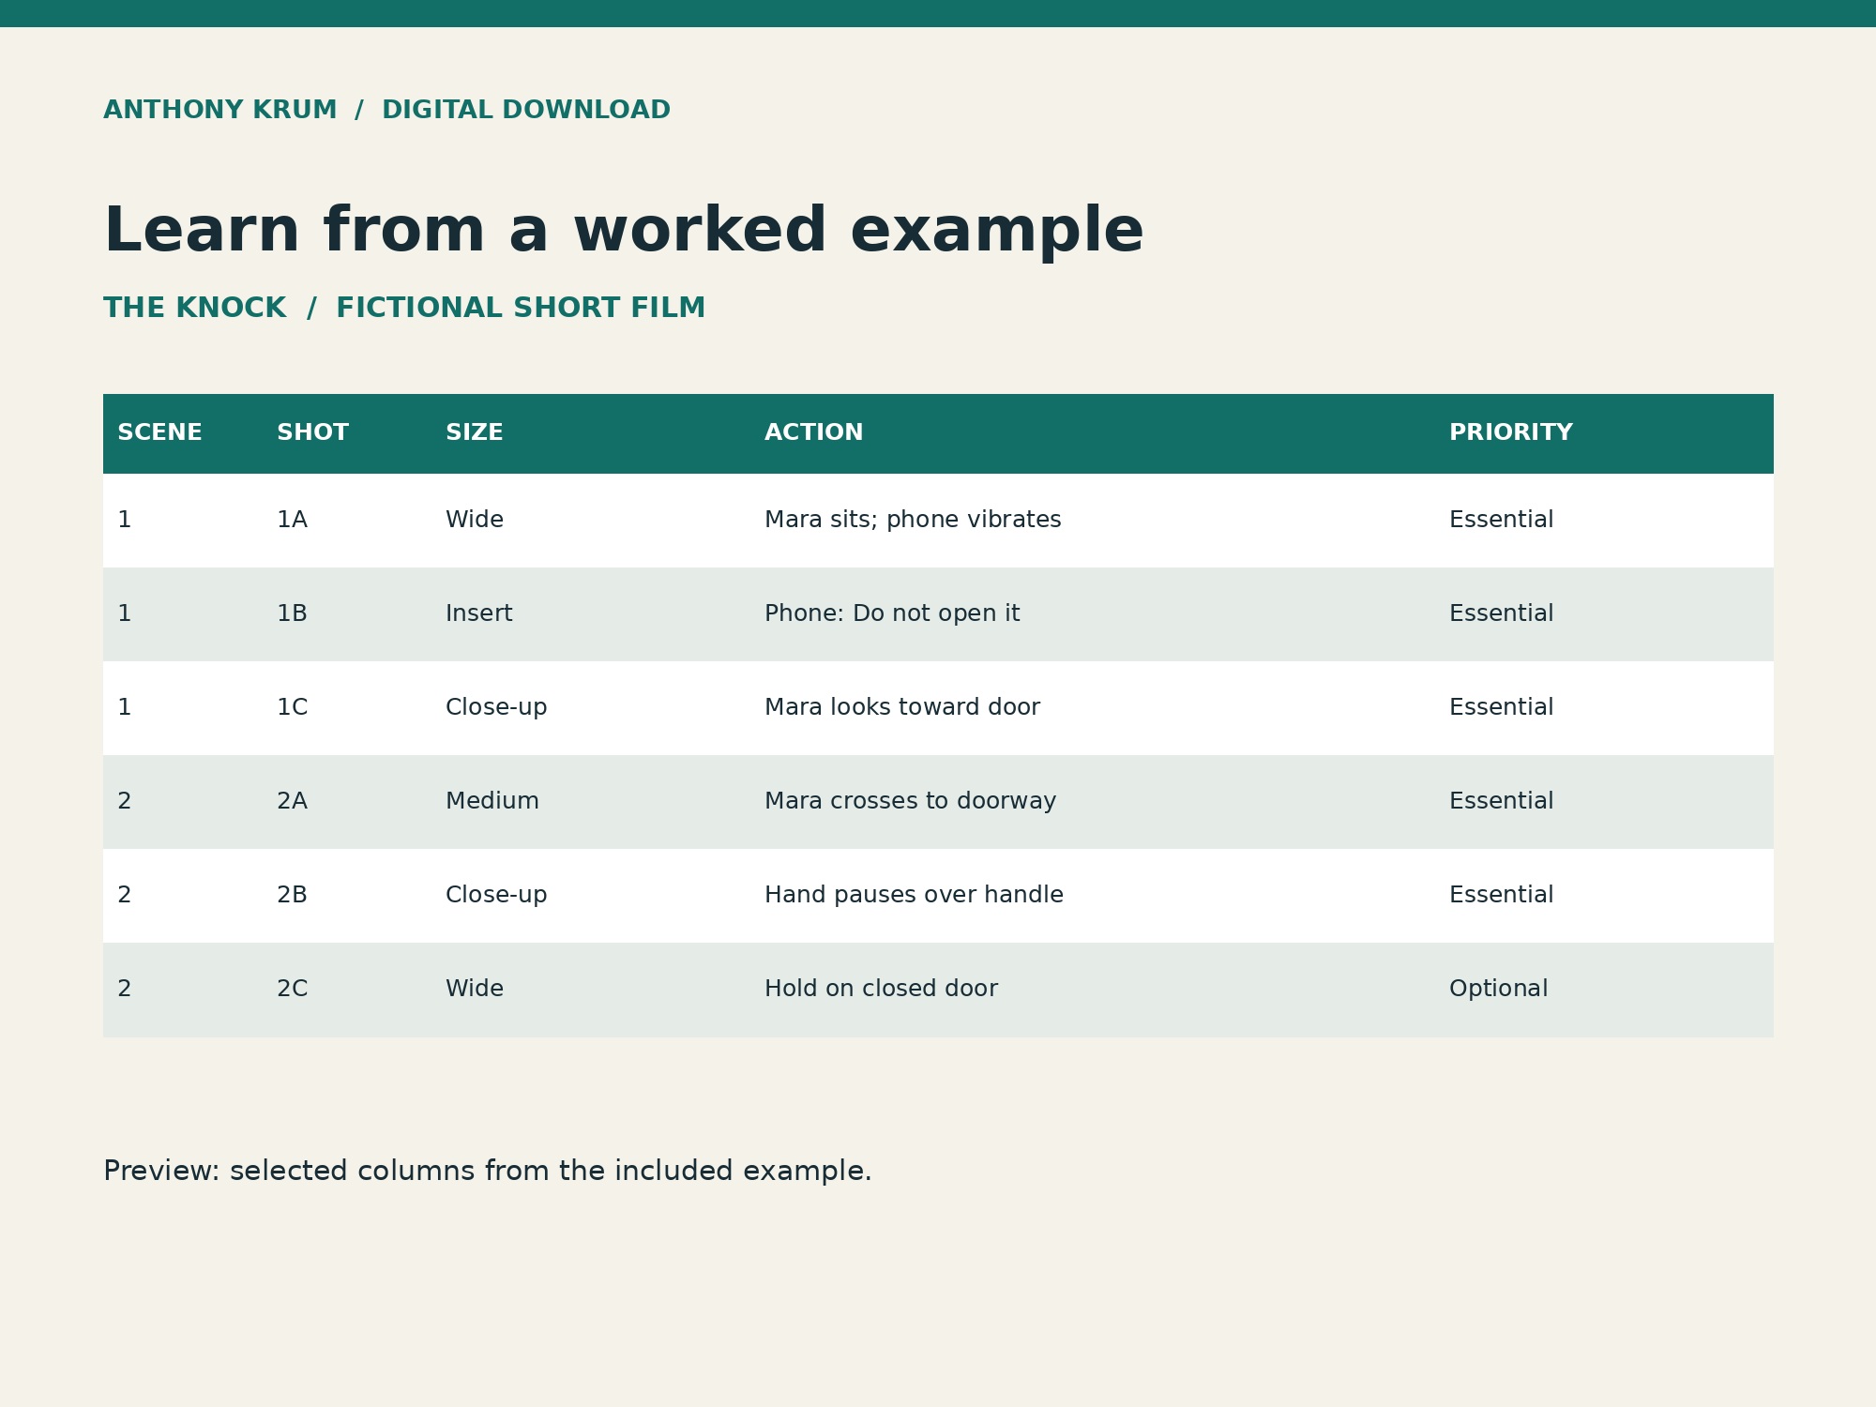Click 'ANTHONY KRUM' author text
The height and width of the screenshot is (1407, 1876).
click(x=219, y=110)
